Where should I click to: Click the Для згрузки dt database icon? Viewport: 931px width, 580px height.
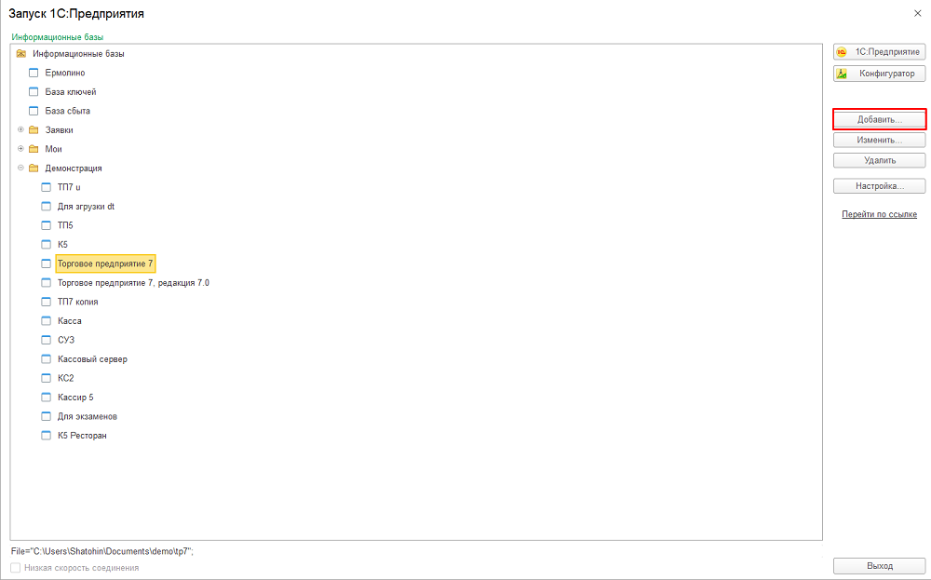[47, 207]
